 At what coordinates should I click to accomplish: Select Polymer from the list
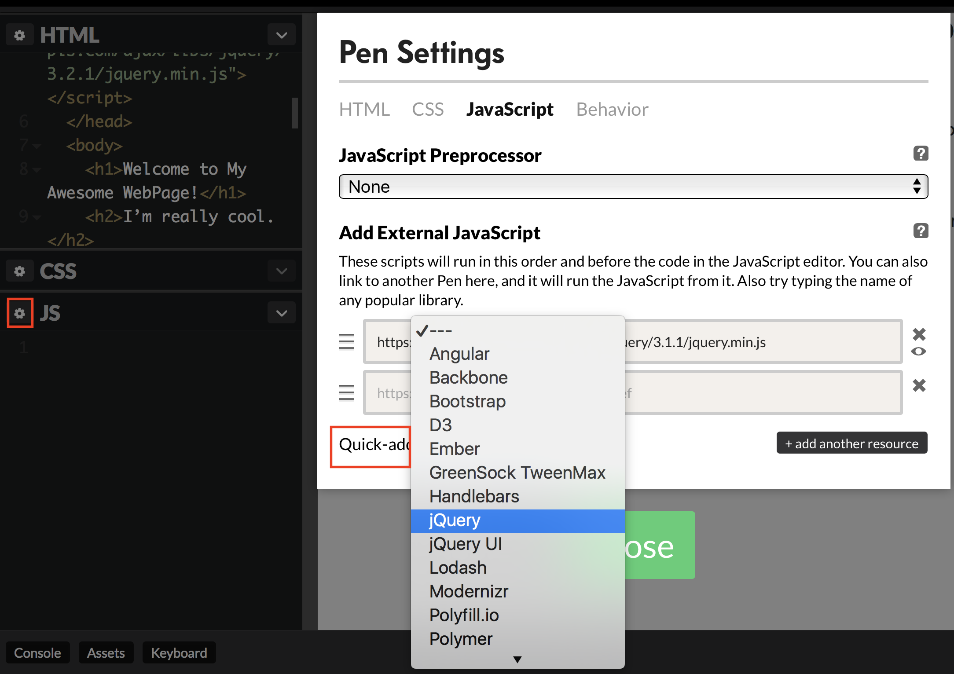517,639
